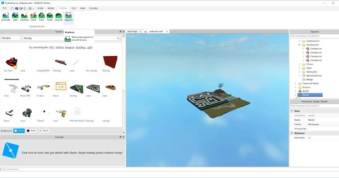Select the Generate terrain tool
Screen dimensions: 339x178
[x=6, y=17]
